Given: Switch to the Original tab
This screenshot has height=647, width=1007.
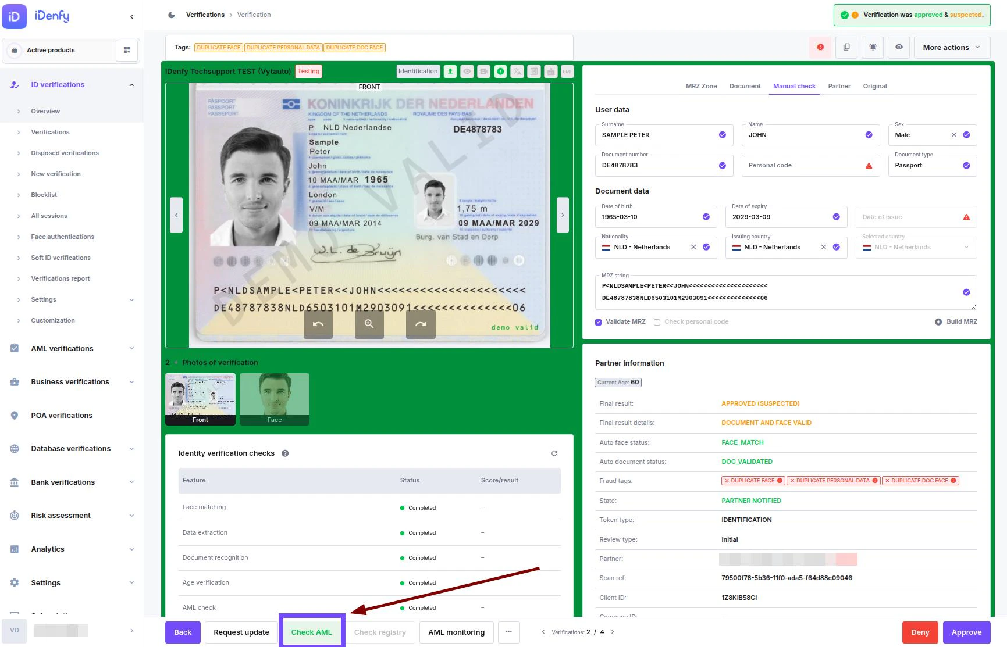Looking at the screenshot, I should (x=874, y=86).
